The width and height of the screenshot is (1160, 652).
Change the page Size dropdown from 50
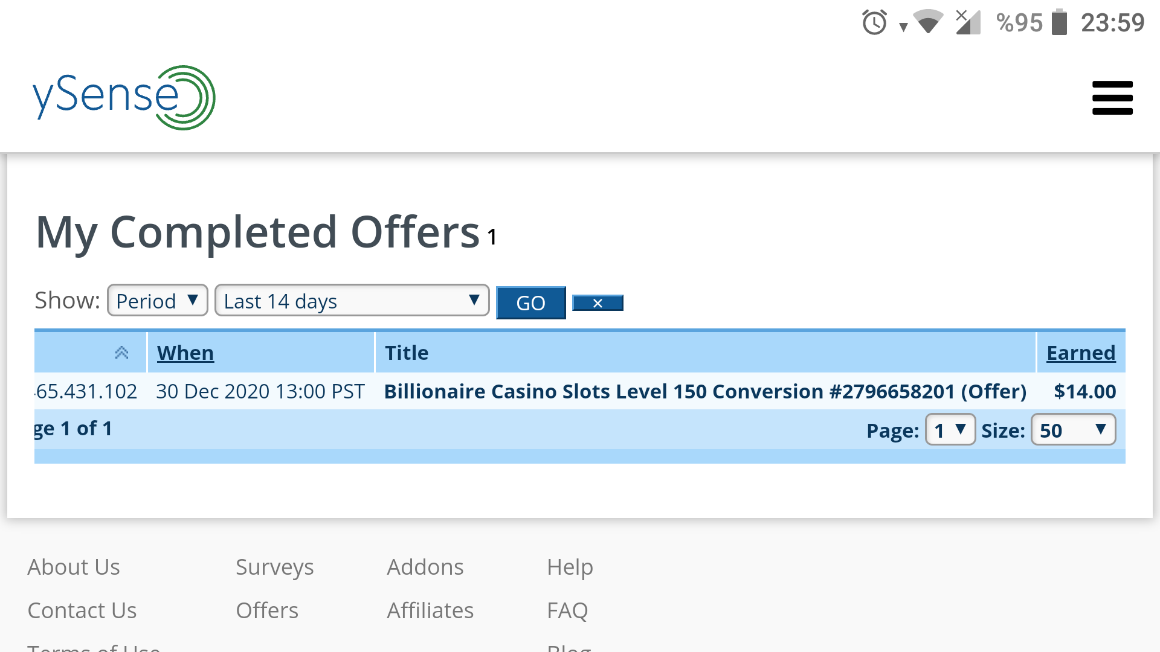point(1073,430)
